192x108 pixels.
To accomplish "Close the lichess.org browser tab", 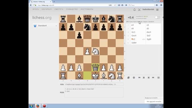I will (51, 2).
